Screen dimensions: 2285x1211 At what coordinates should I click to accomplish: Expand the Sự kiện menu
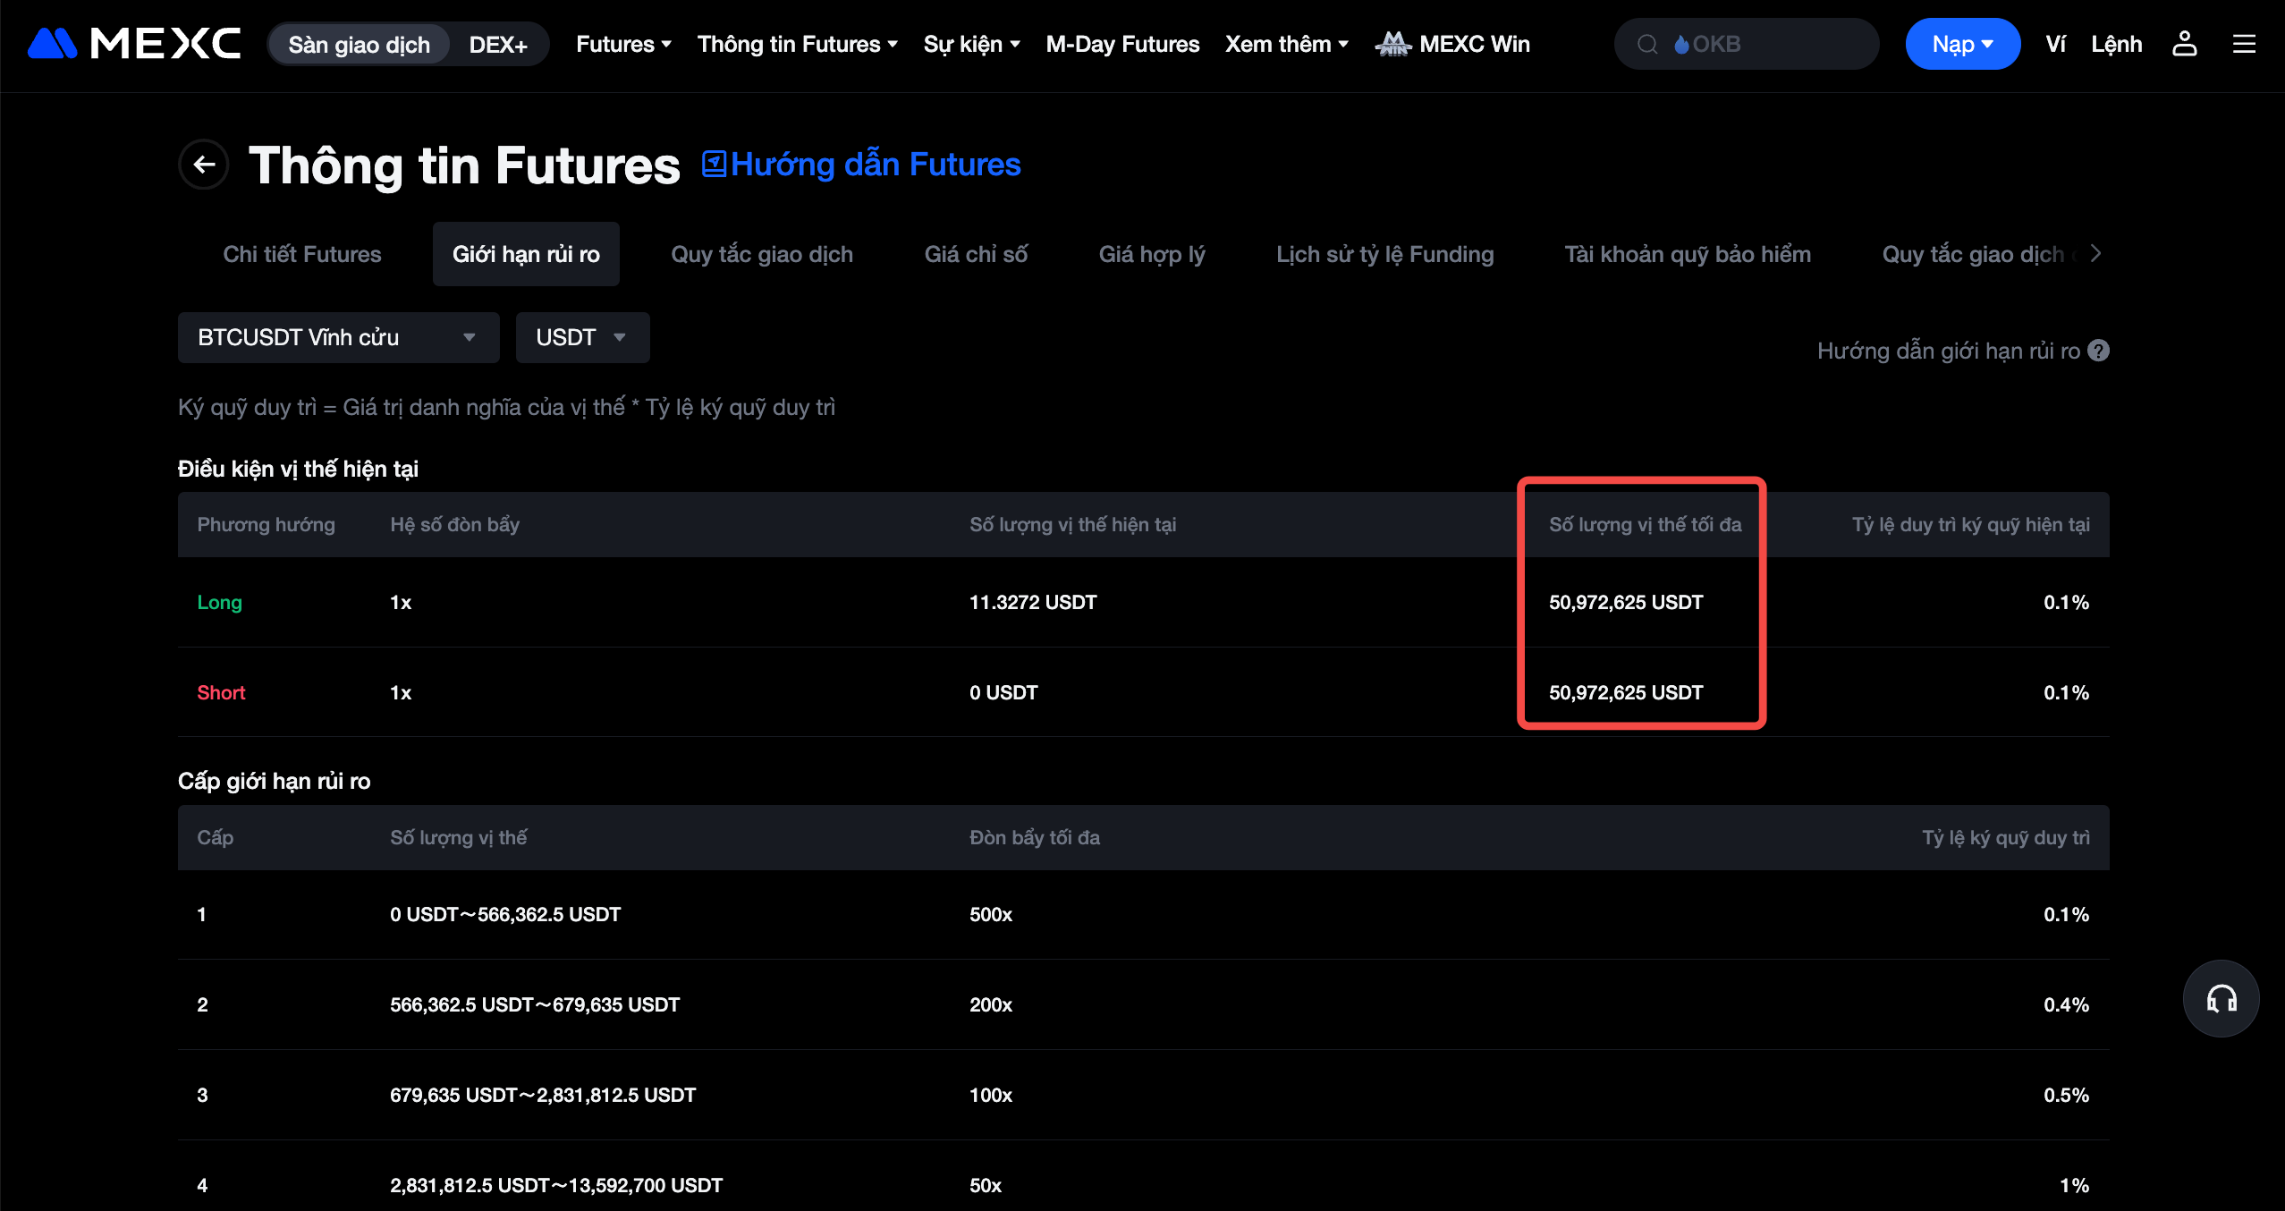[971, 44]
